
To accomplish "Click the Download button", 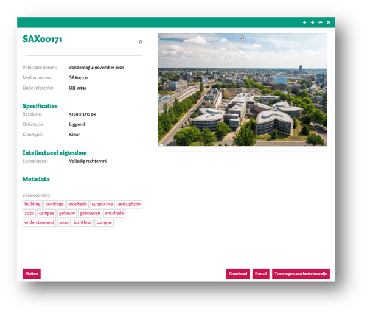I will 238,274.
